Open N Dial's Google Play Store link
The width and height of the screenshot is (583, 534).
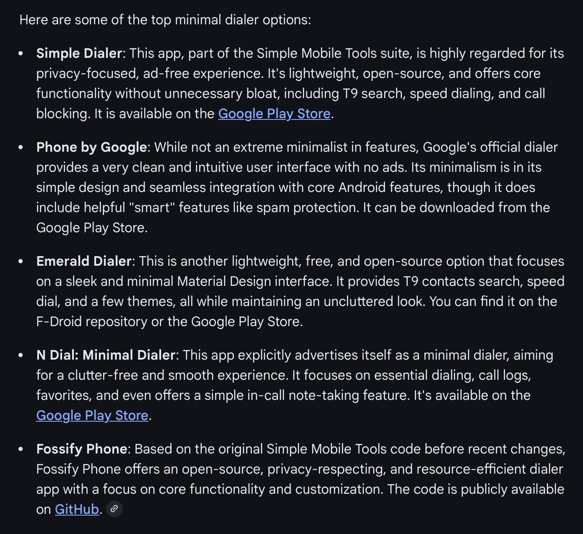(92, 415)
